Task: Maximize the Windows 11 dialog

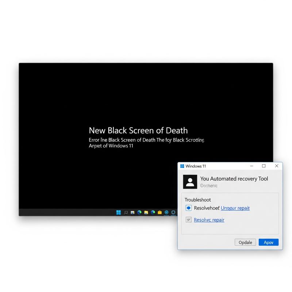Action: 264,166
